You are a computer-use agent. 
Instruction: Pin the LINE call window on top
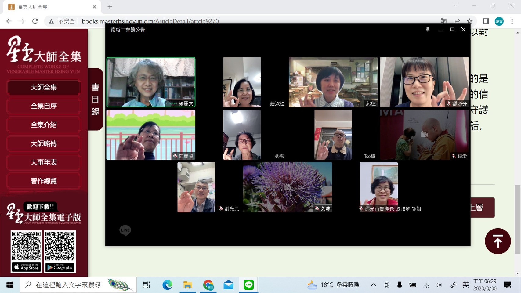(428, 29)
